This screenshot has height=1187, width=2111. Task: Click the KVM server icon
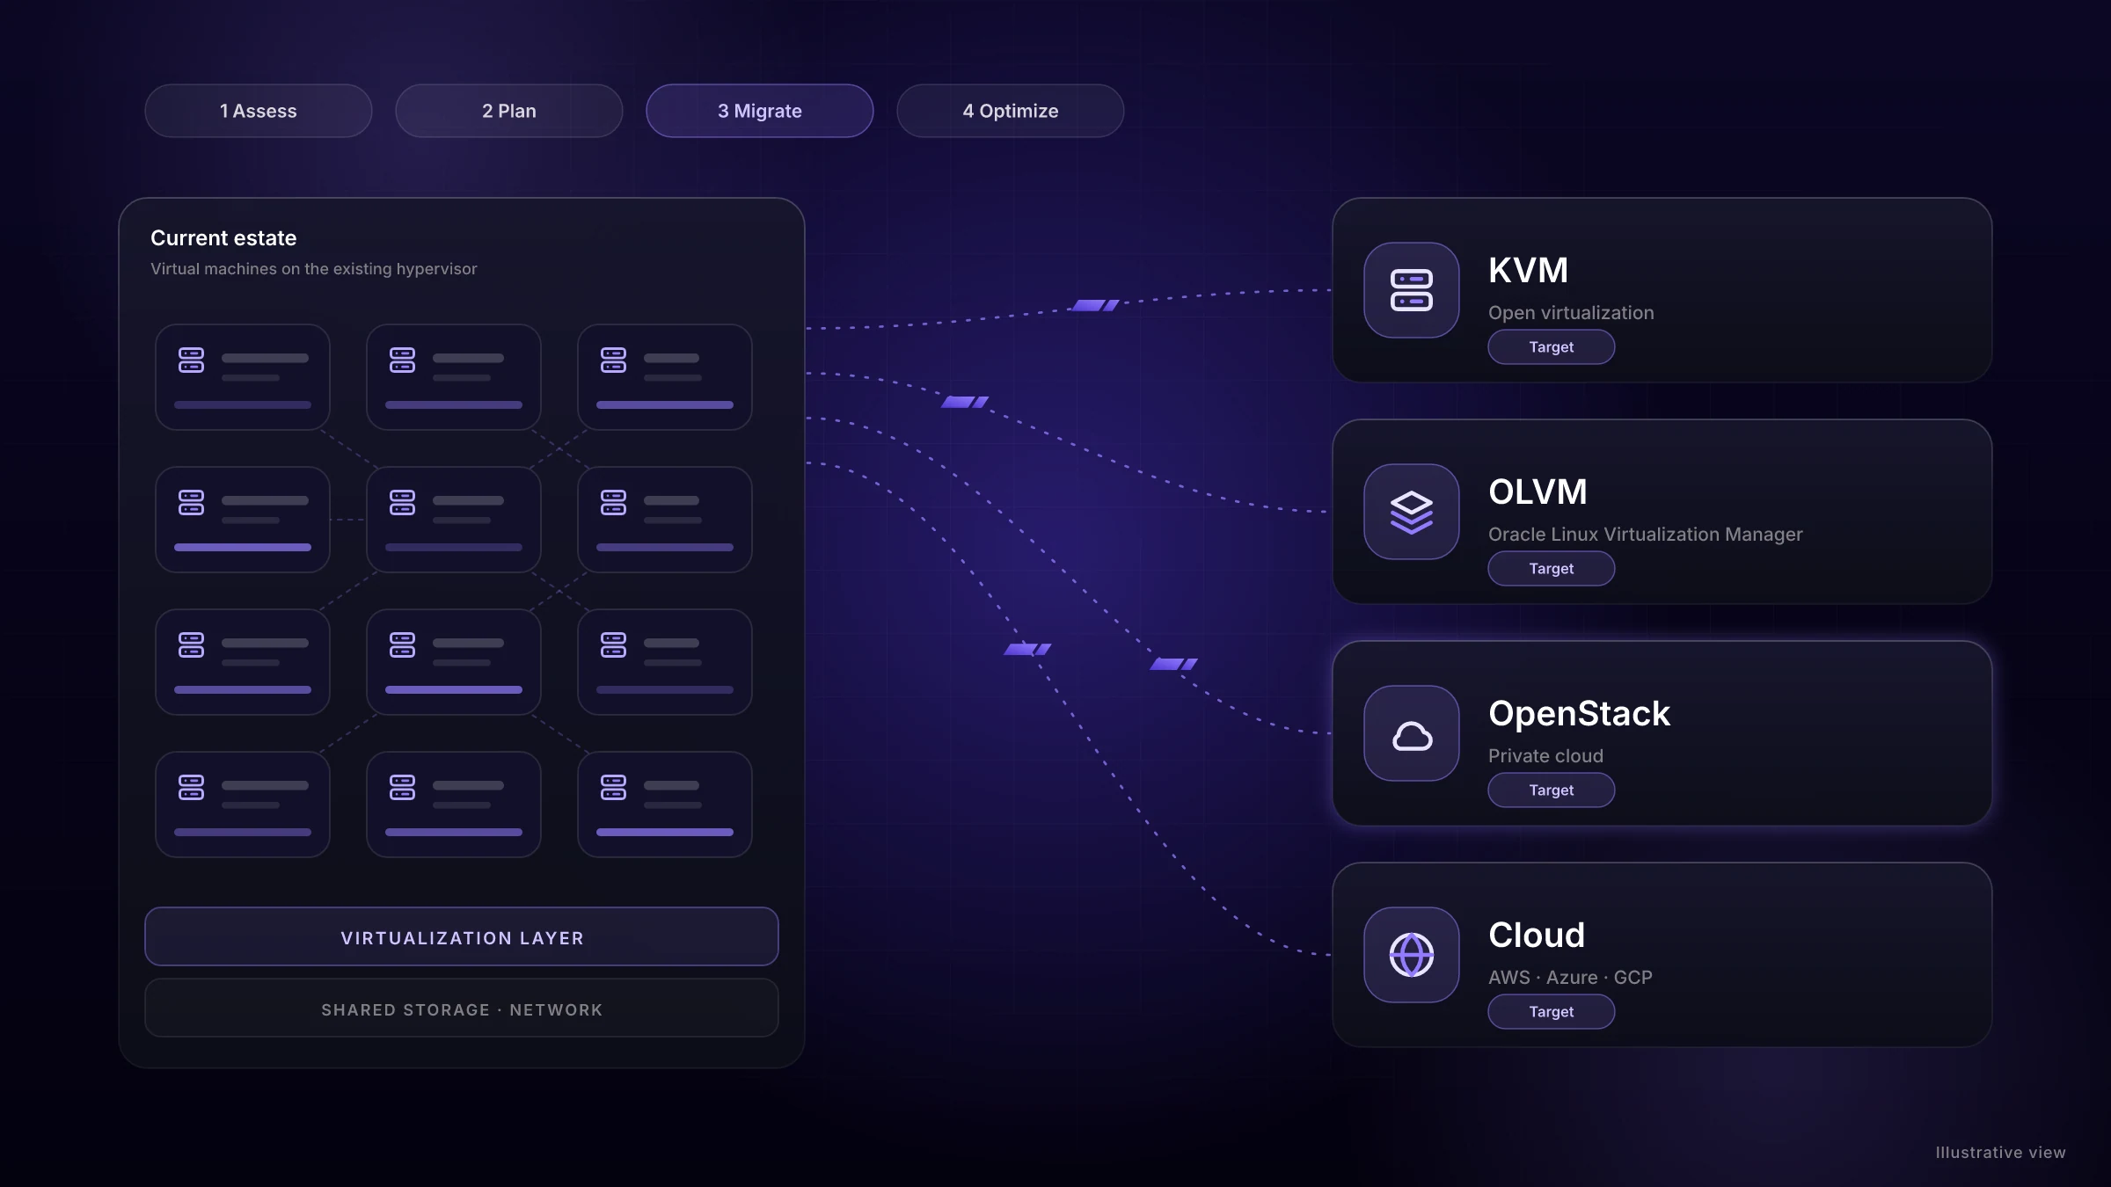pos(1412,290)
